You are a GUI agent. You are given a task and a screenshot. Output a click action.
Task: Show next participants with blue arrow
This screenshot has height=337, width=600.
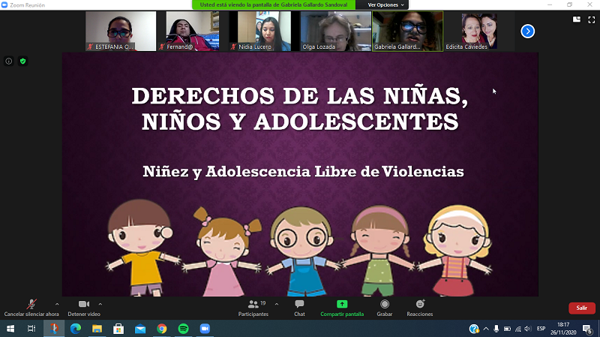tap(528, 31)
